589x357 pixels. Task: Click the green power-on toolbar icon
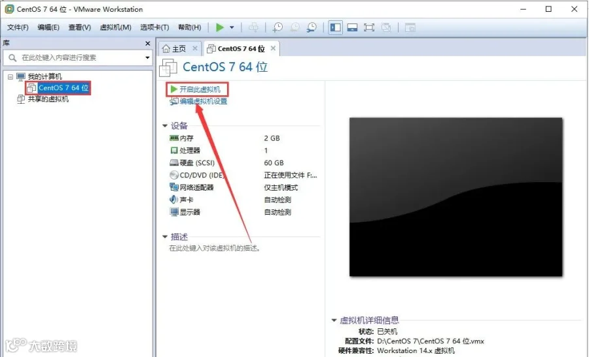(x=220, y=27)
